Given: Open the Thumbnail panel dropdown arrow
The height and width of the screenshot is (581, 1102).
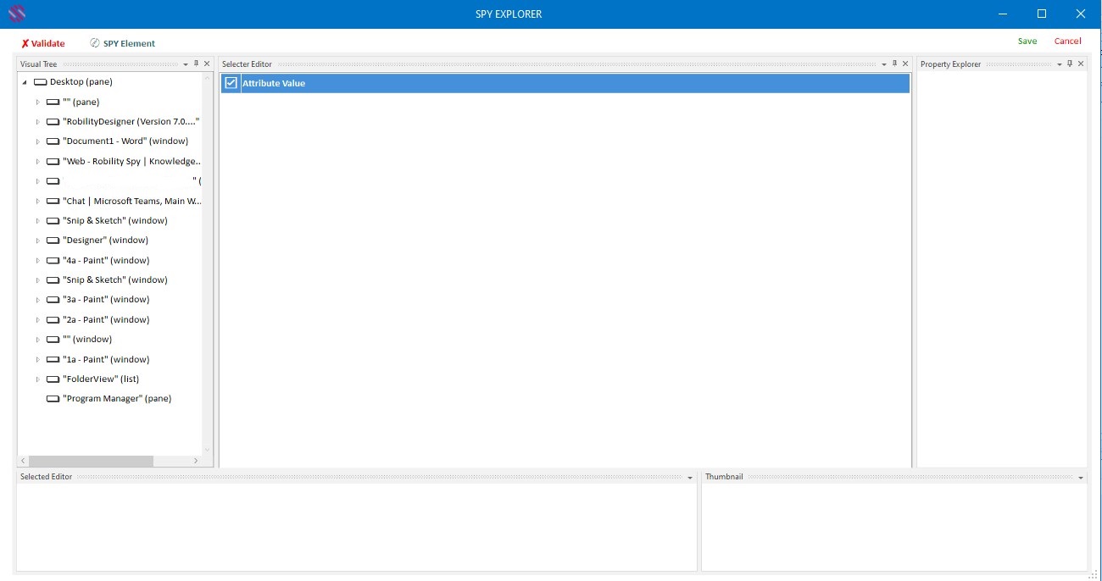Looking at the screenshot, I should 1080,478.
